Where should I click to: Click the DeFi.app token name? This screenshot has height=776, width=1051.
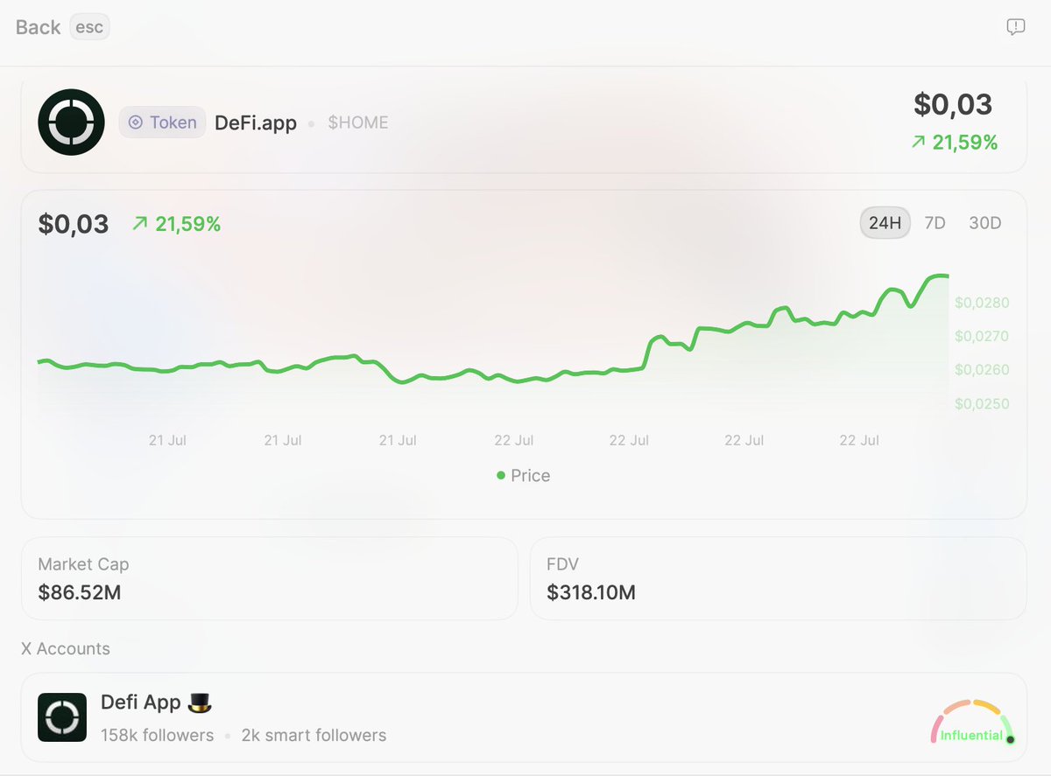click(256, 123)
